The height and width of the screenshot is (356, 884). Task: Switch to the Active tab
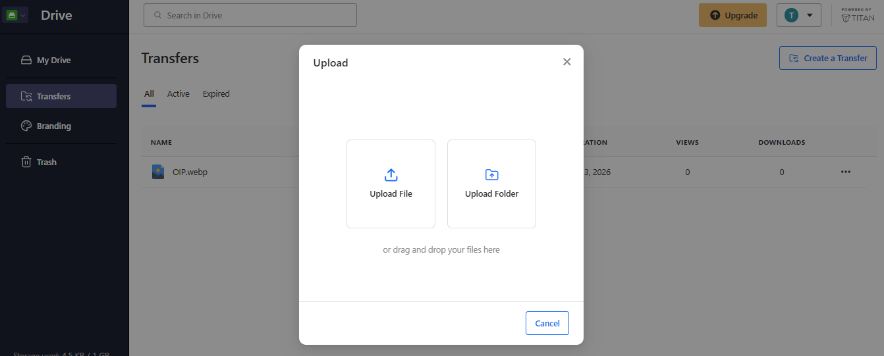[179, 94]
